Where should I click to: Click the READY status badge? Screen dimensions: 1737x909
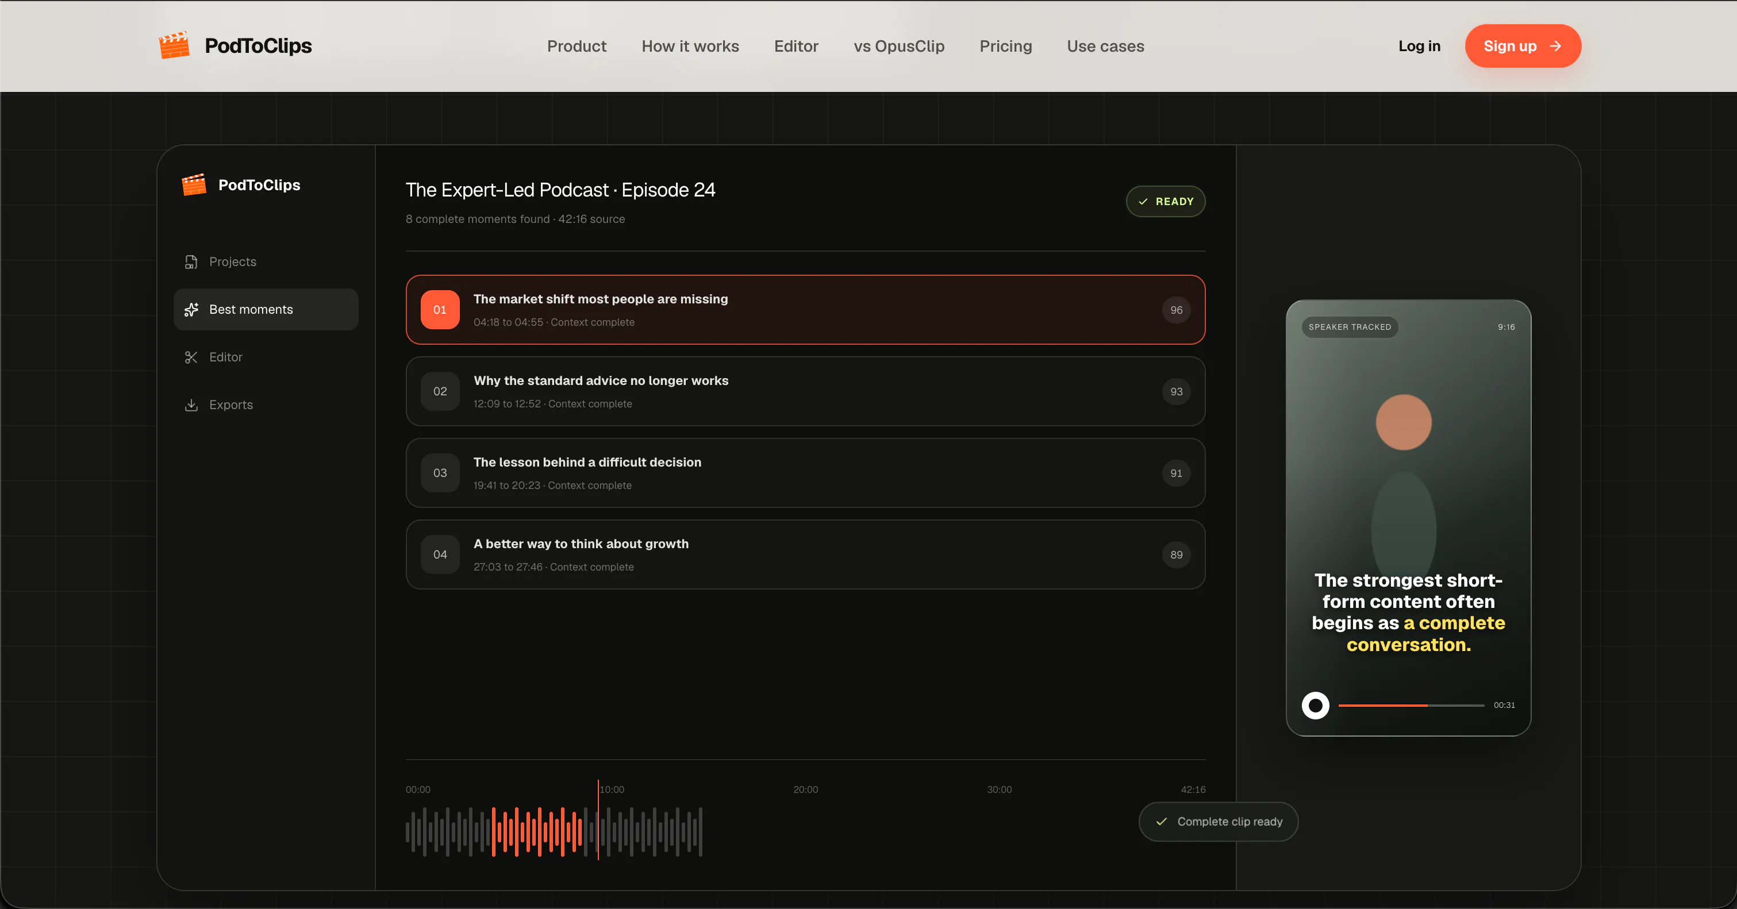1165,202
